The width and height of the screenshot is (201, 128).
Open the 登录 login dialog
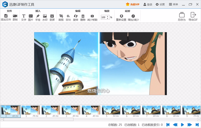(x=148, y=4)
